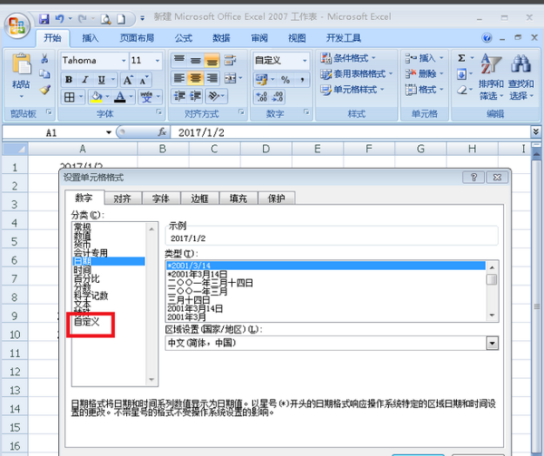
Task: Open the Tahoma font name dropdown
Action: point(124,61)
